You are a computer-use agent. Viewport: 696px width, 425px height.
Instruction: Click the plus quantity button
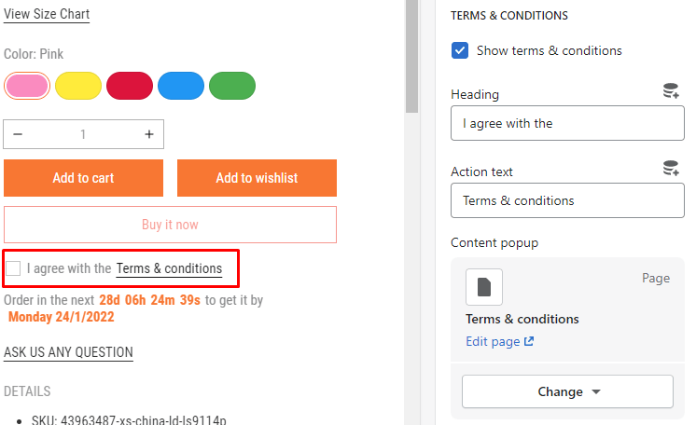149,134
